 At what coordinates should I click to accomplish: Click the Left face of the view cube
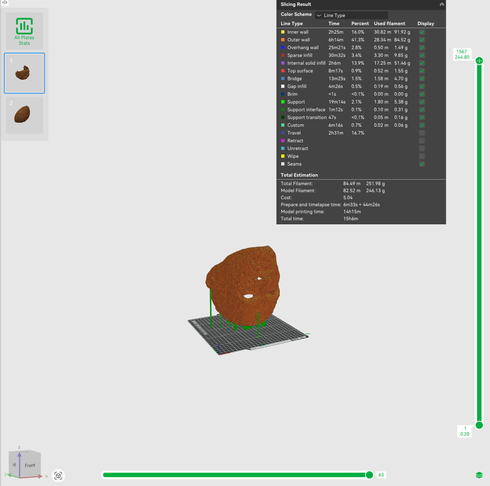[x=14, y=464]
